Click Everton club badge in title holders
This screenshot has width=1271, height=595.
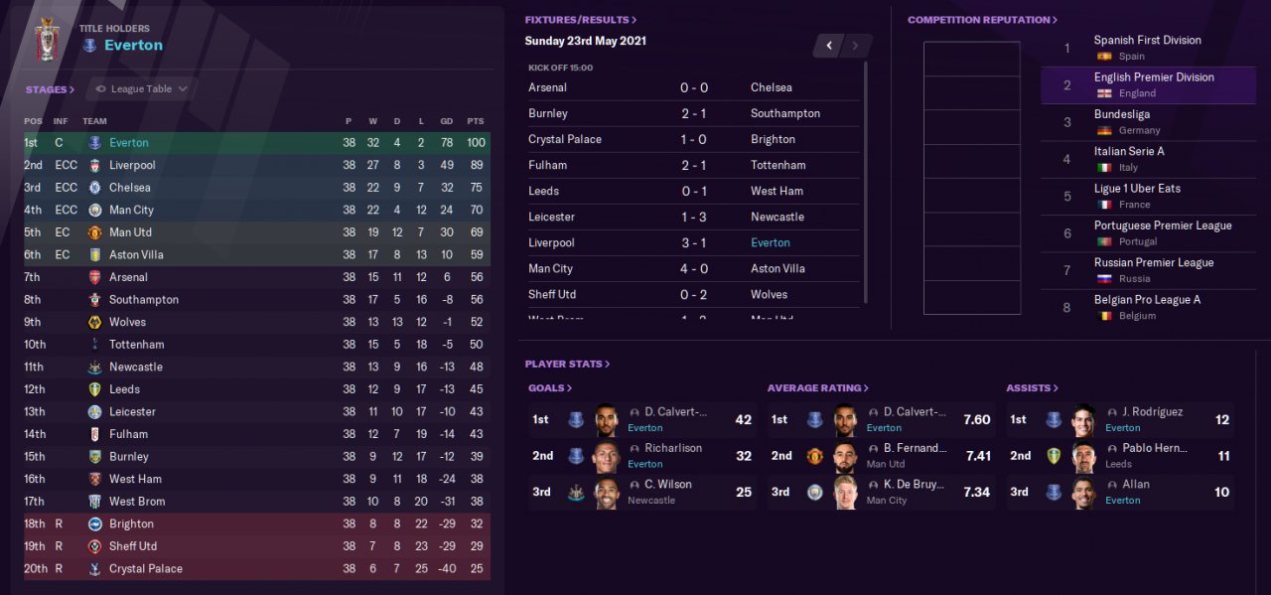89,46
